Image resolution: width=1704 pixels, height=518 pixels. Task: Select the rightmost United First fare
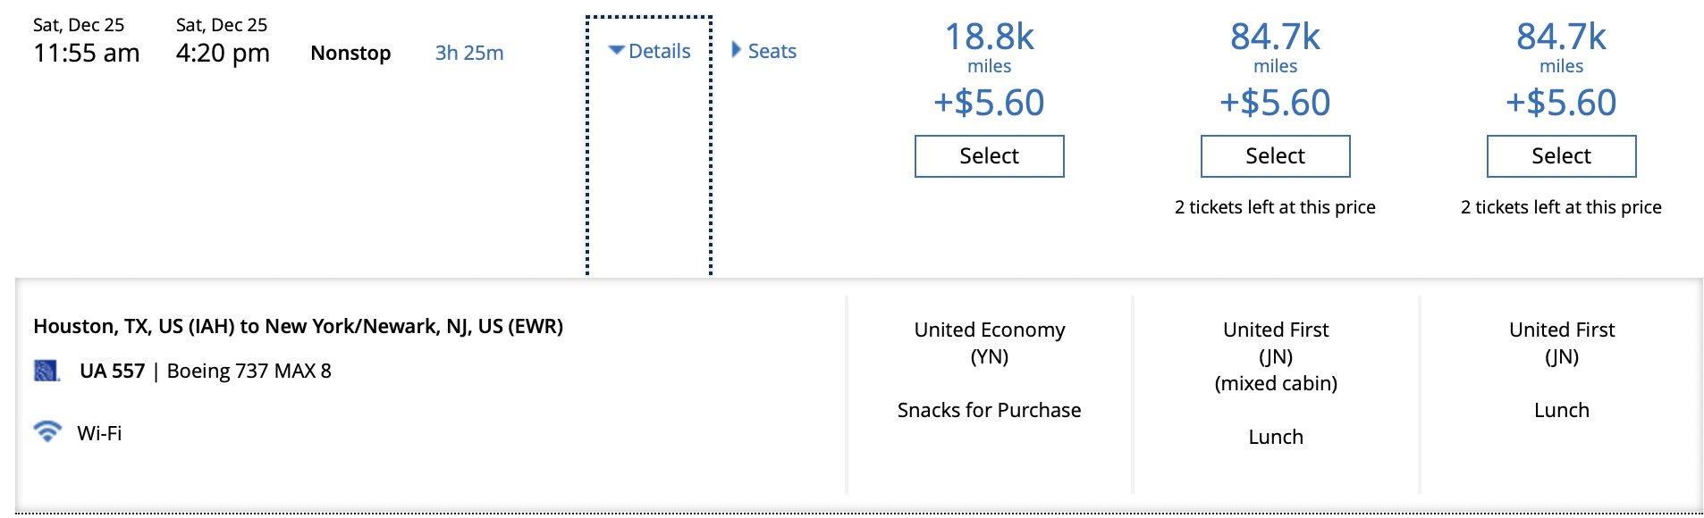(x=1561, y=156)
